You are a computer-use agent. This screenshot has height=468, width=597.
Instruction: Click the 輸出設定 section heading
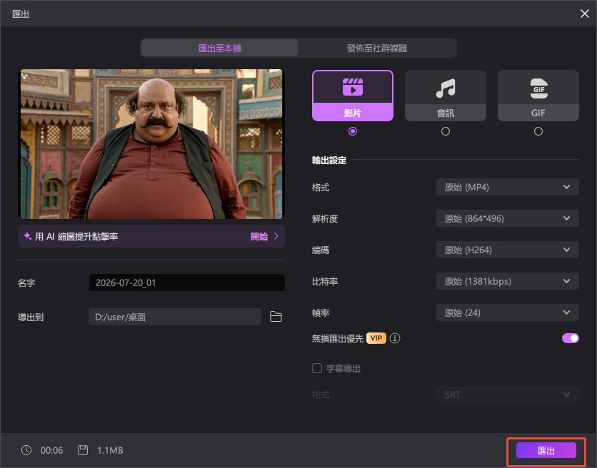tap(329, 161)
